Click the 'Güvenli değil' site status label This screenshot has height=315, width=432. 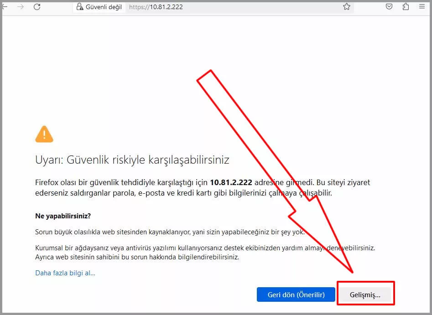pyautogui.click(x=104, y=7)
